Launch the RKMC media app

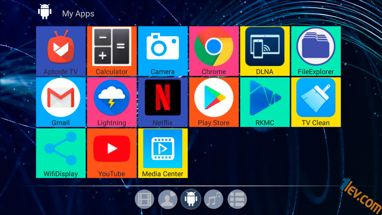tap(265, 102)
